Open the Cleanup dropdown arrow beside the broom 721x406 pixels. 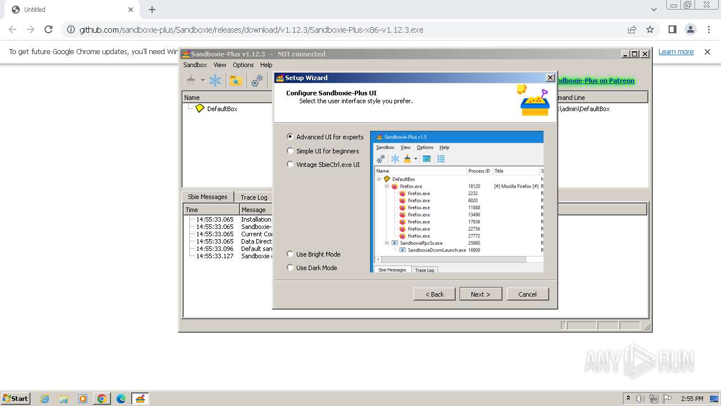pos(203,81)
